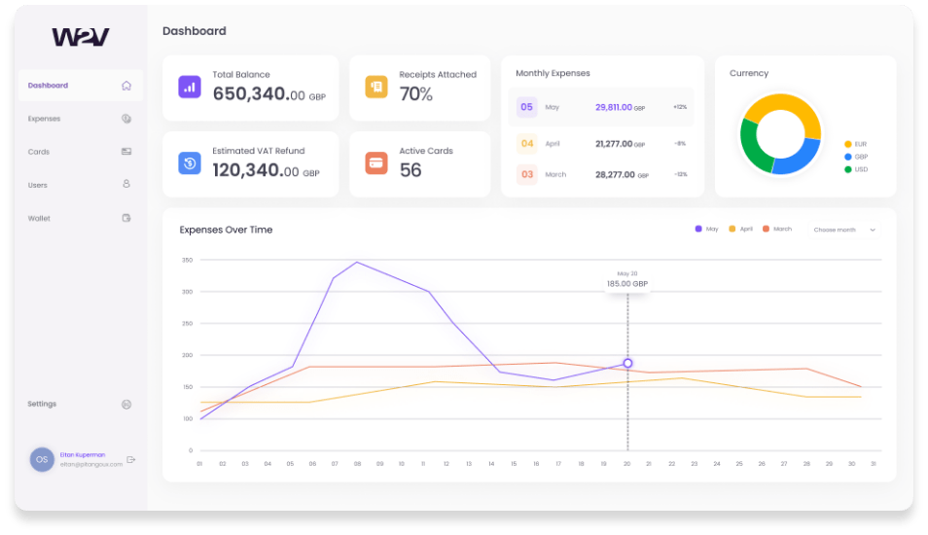Click the logout icon beside user email
This screenshot has height=535, width=928.
pyautogui.click(x=130, y=459)
